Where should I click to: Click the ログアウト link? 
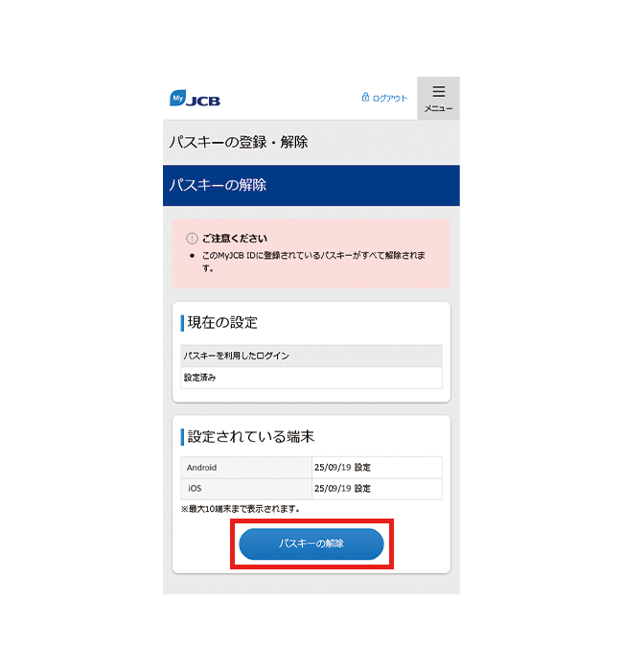pos(390,99)
